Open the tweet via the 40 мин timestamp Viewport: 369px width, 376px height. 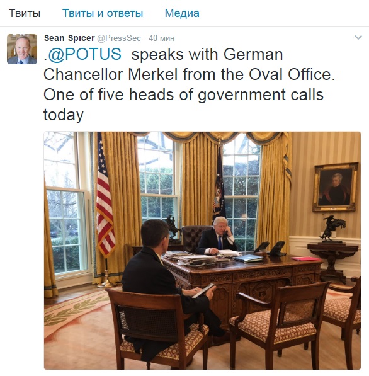coord(162,38)
